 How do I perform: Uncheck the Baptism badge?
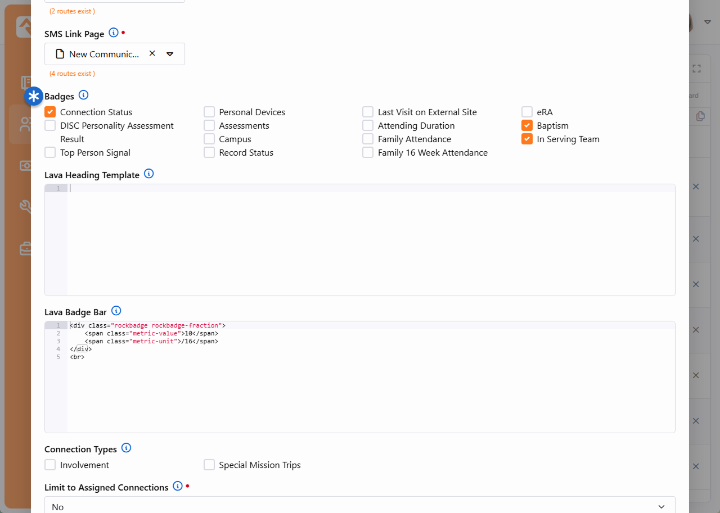527,125
